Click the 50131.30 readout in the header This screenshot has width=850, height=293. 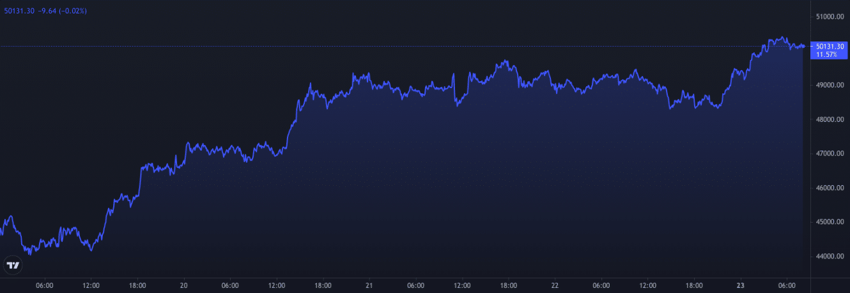click(19, 11)
